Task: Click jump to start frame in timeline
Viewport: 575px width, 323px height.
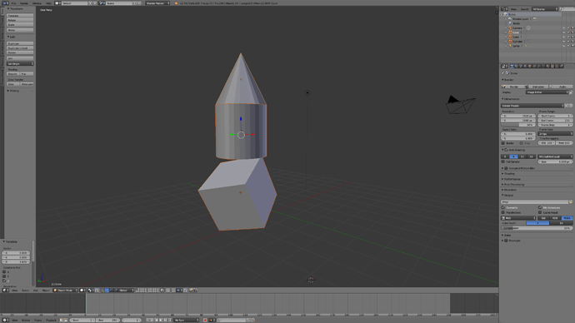Action: [x=147, y=320]
